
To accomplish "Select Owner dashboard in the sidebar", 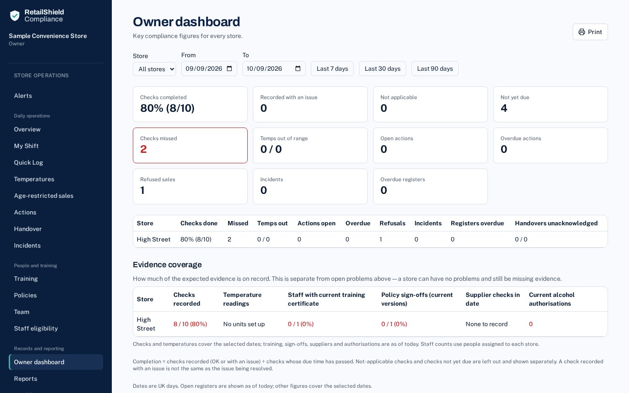I will [x=56, y=362].
